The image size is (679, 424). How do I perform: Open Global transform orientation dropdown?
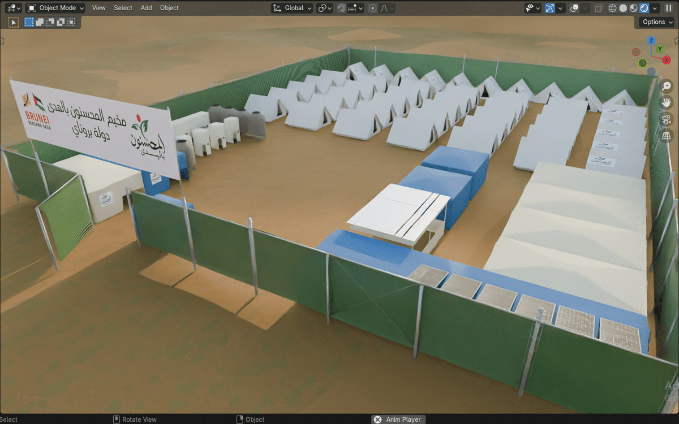(x=292, y=8)
